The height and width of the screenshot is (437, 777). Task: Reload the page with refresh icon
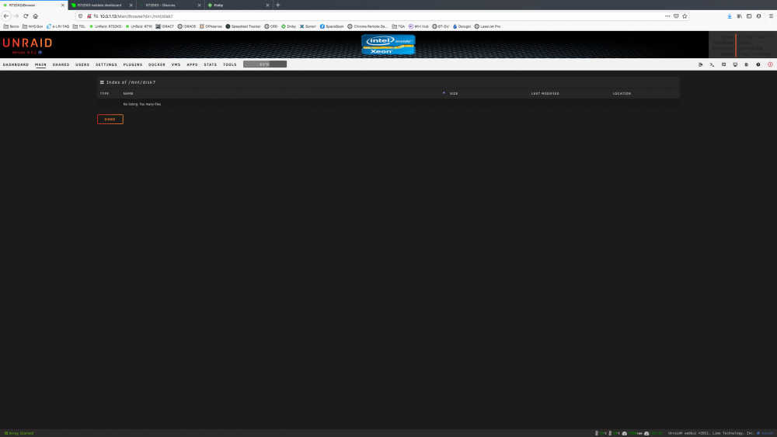(x=26, y=16)
